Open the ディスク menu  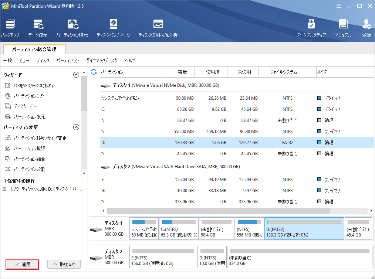(43, 61)
